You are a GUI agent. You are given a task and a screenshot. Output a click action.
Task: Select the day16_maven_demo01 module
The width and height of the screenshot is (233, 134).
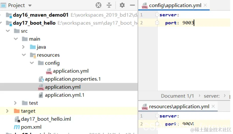[40, 15]
